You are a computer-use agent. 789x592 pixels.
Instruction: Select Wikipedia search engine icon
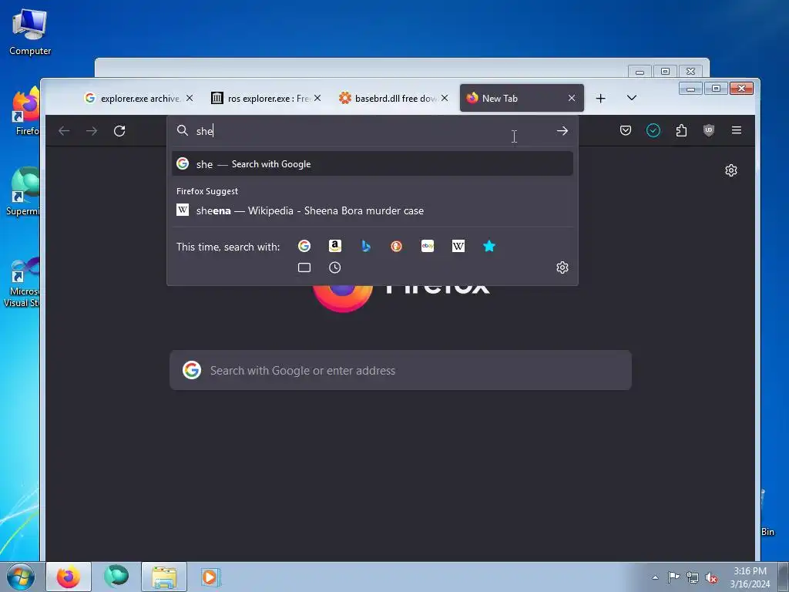click(x=458, y=246)
